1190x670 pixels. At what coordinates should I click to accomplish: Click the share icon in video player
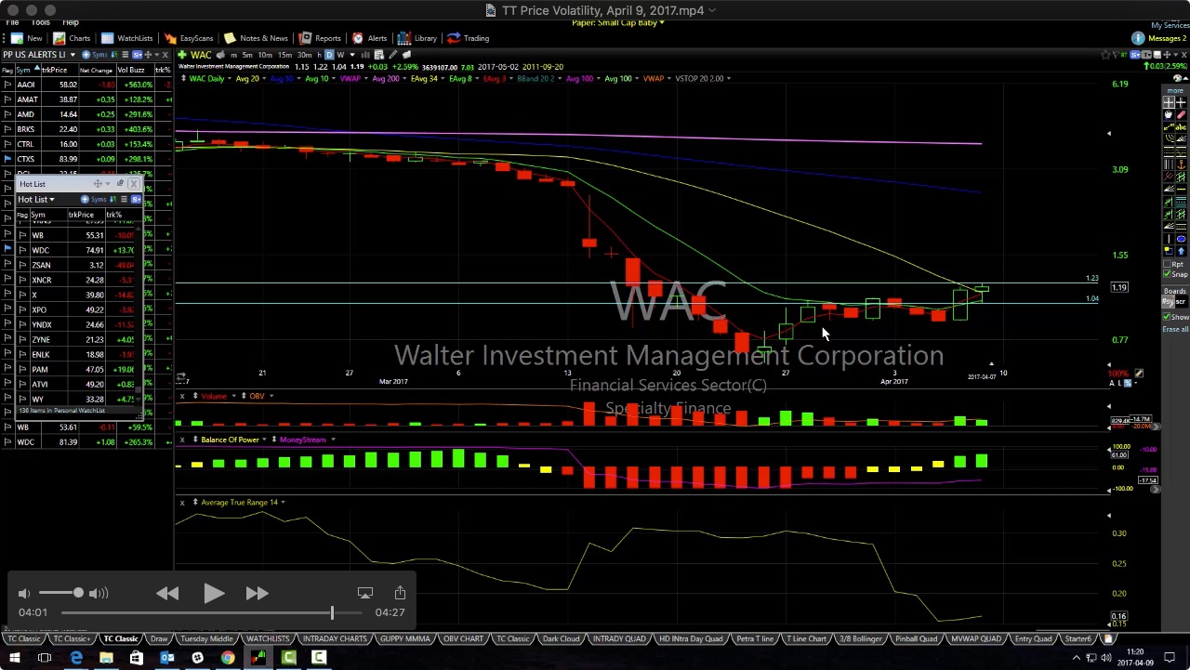point(400,593)
